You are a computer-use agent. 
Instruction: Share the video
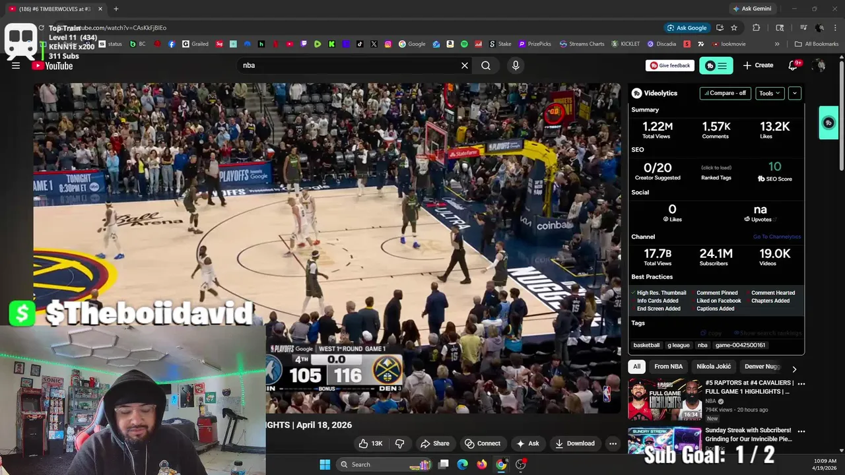tap(434, 443)
